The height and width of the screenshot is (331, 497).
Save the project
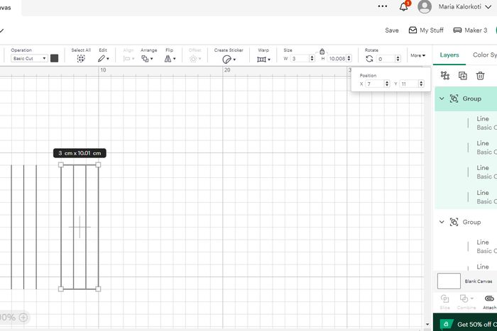[391, 30]
